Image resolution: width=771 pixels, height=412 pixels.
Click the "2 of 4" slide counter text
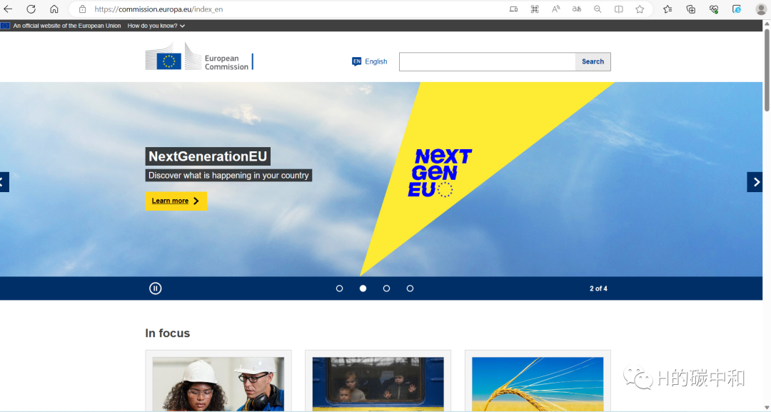(598, 288)
